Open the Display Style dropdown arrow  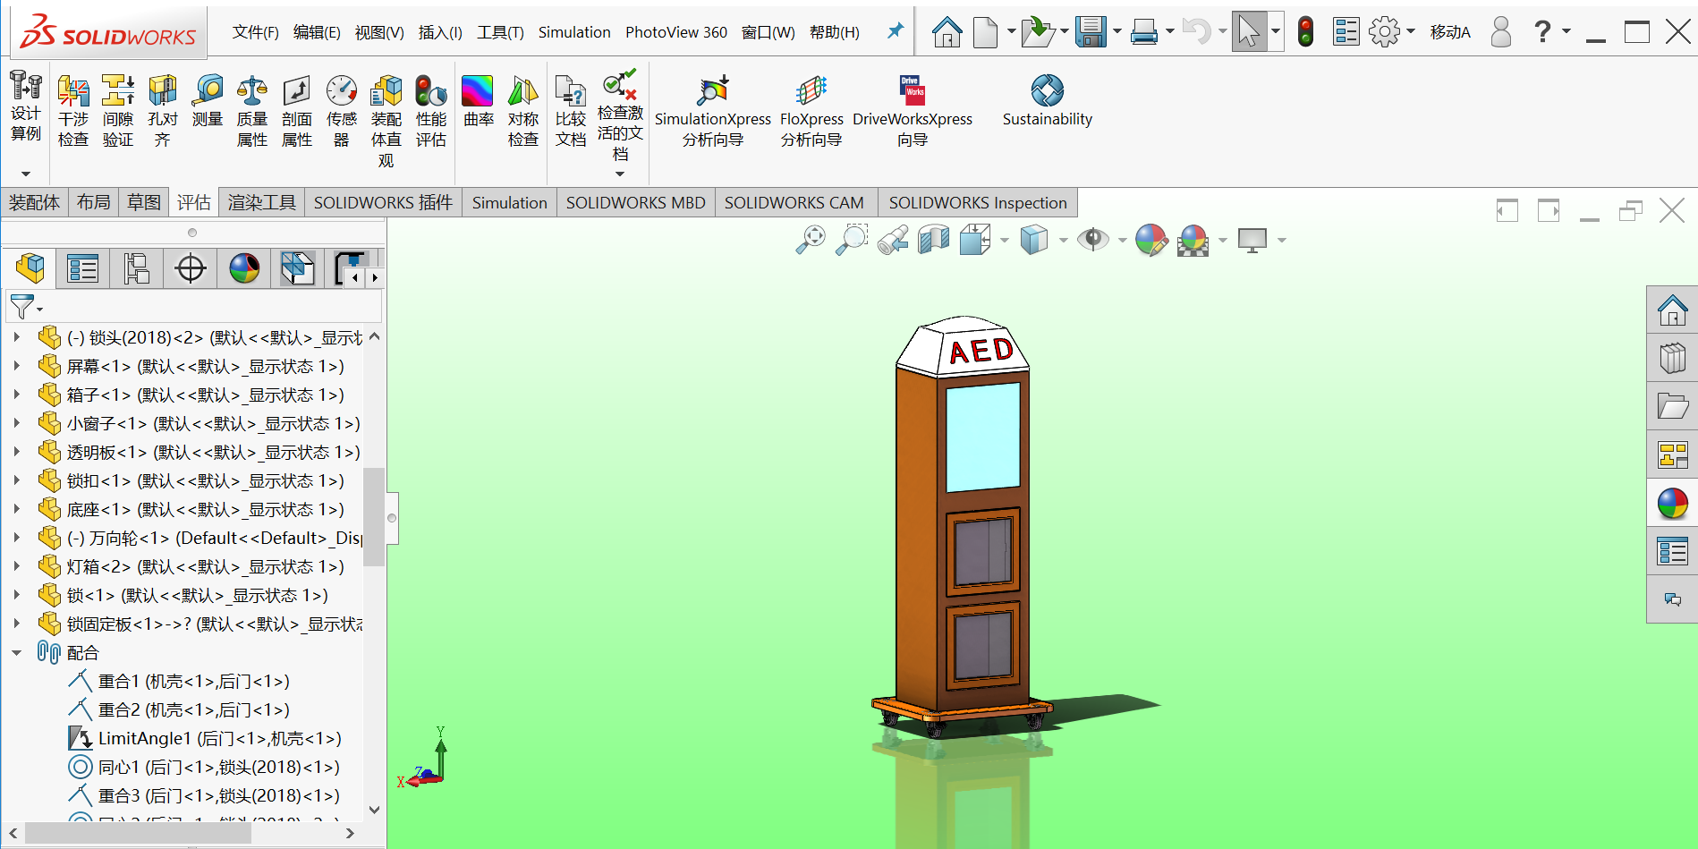point(1063,240)
